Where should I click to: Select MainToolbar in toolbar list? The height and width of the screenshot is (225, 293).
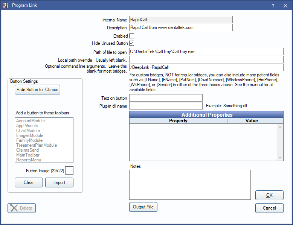pyautogui.click(x=28, y=155)
